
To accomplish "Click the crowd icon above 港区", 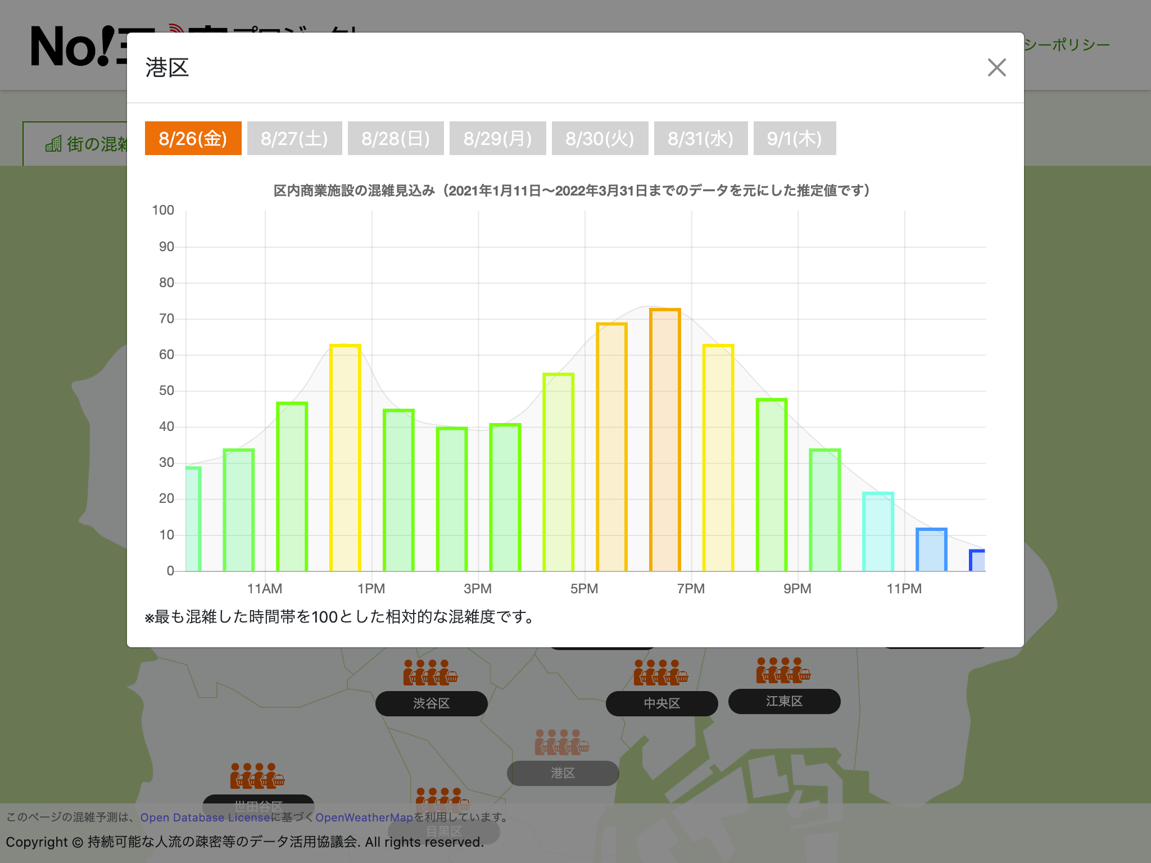I will coord(562,742).
